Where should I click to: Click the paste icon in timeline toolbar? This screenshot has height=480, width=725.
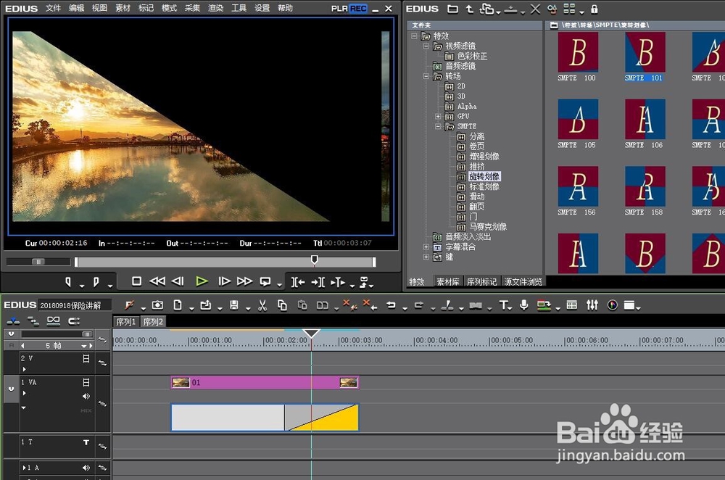point(302,305)
